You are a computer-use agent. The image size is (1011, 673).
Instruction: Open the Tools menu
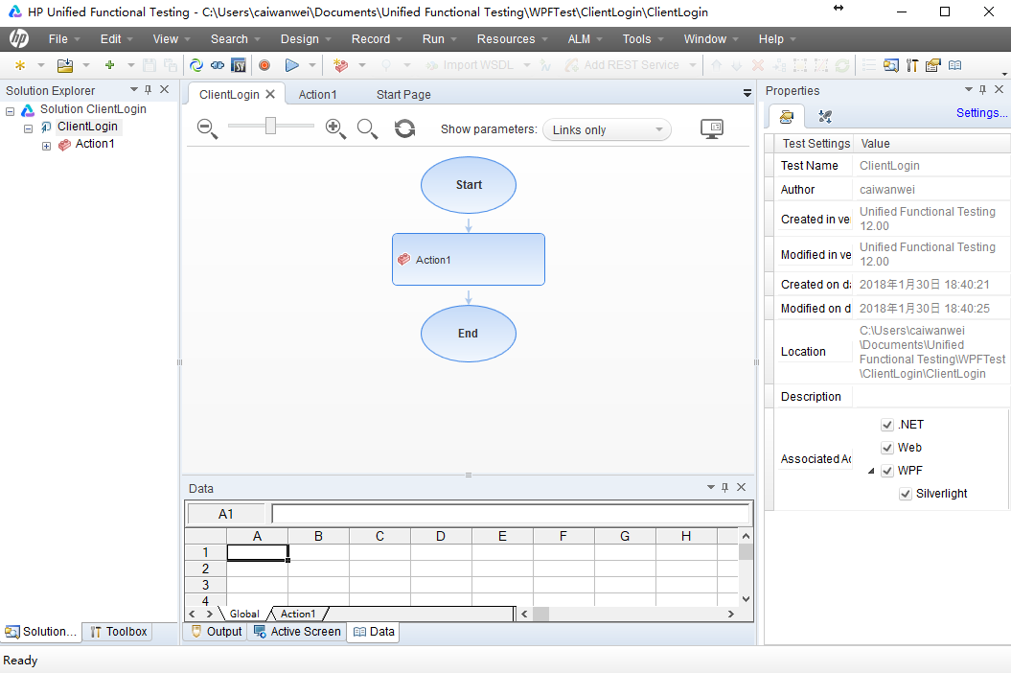[643, 38]
